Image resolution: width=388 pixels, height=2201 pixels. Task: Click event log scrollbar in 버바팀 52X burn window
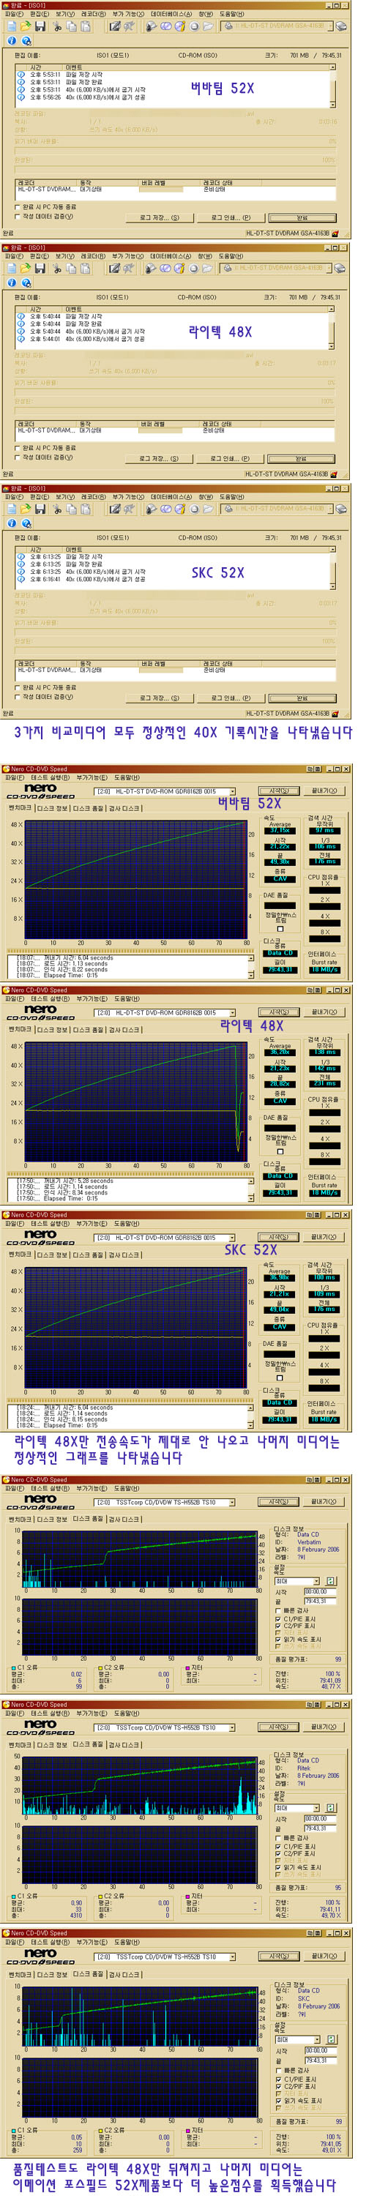(x=332, y=86)
